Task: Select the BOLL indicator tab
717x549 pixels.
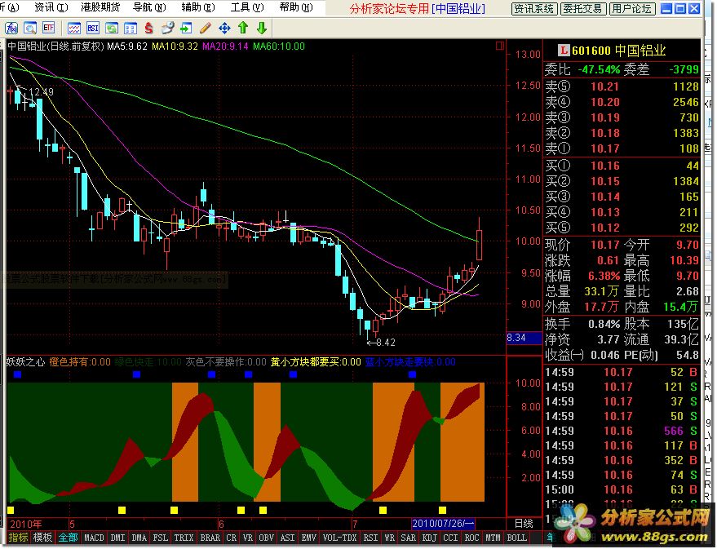Action: coord(516,538)
